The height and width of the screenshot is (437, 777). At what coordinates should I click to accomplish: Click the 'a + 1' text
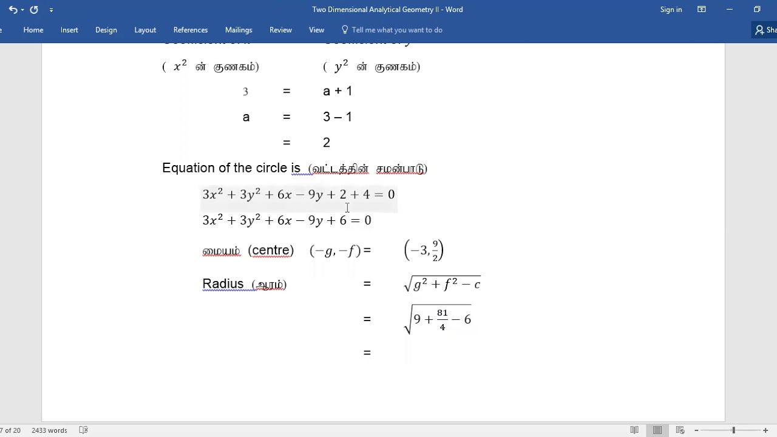(338, 91)
